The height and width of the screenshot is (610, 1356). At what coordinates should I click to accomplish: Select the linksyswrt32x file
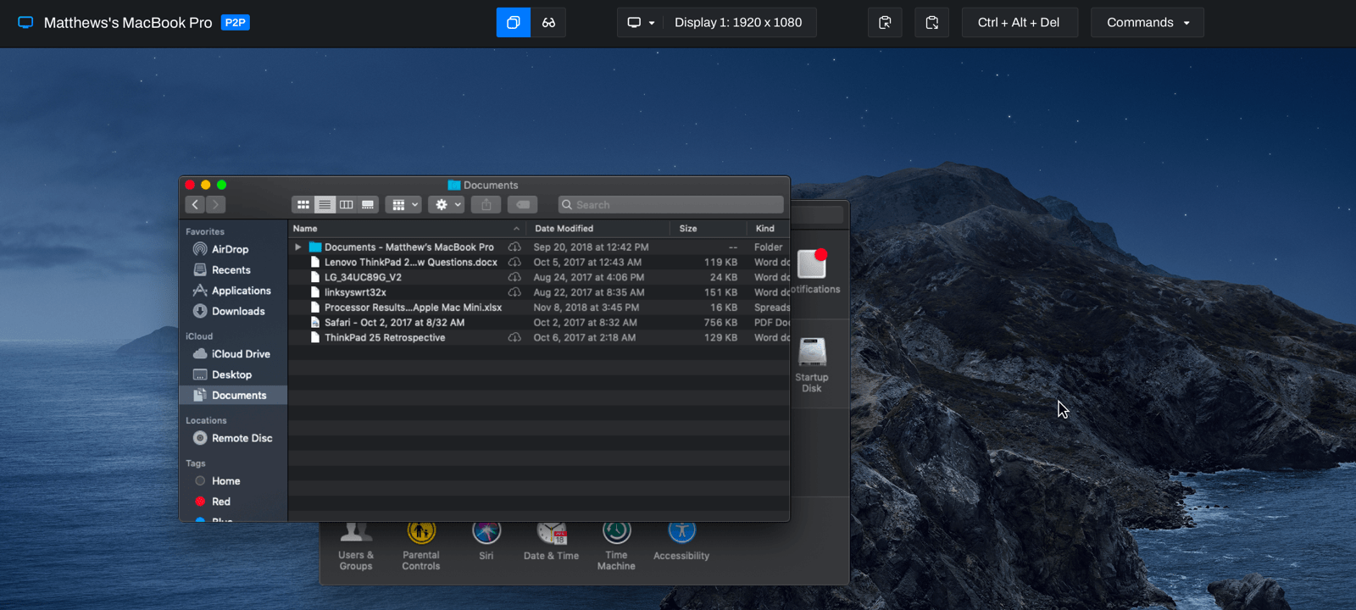[x=539, y=292]
